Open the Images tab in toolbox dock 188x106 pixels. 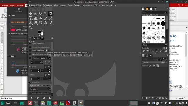click(x=42, y=38)
